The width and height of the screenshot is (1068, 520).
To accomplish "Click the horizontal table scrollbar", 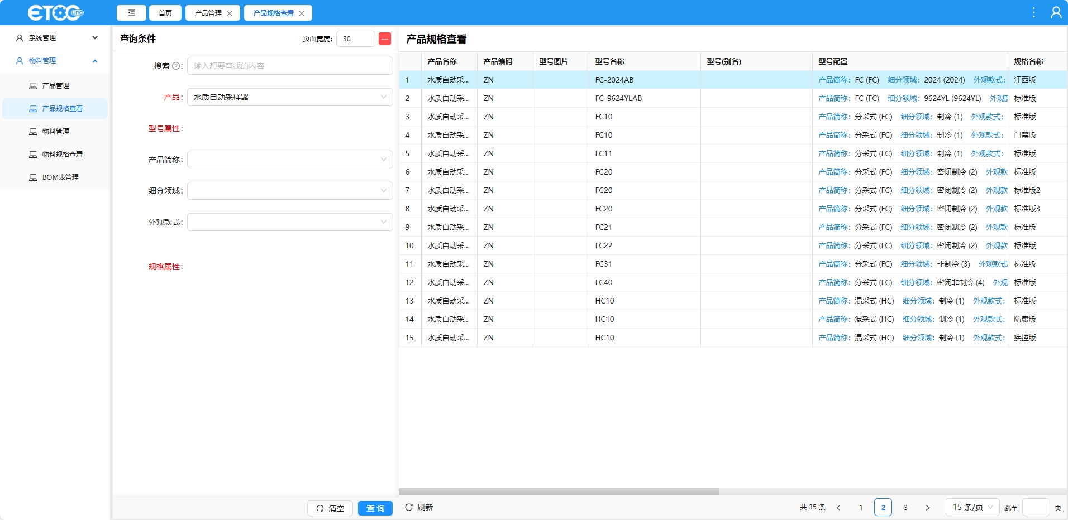I will coord(559,492).
